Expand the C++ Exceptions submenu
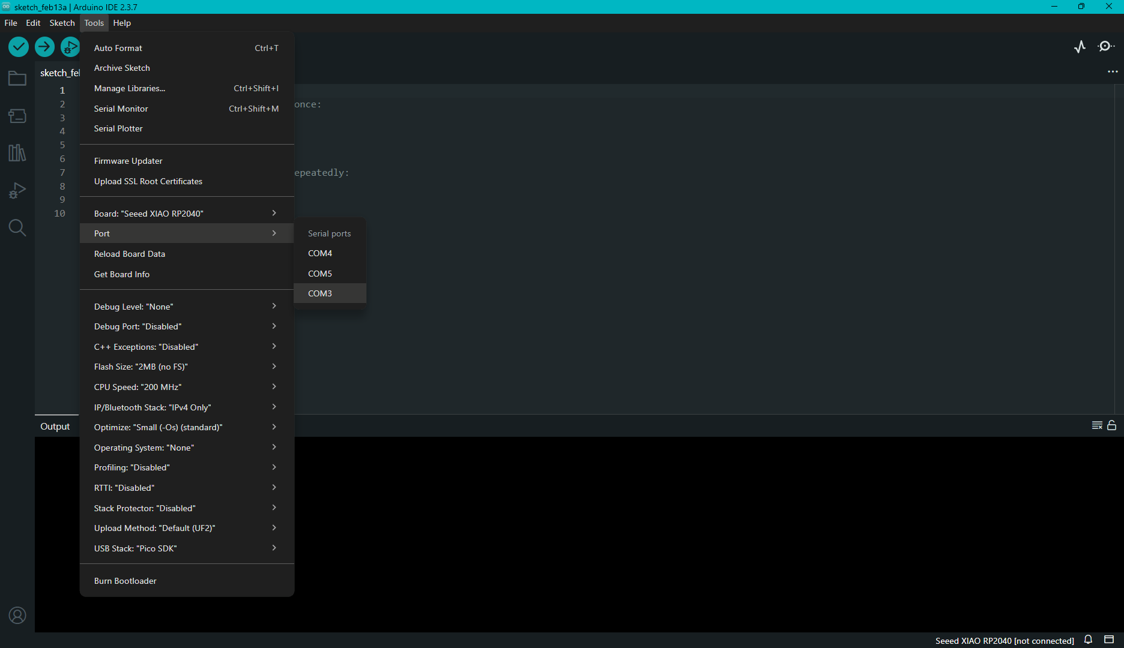 pyautogui.click(x=187, y=347)
